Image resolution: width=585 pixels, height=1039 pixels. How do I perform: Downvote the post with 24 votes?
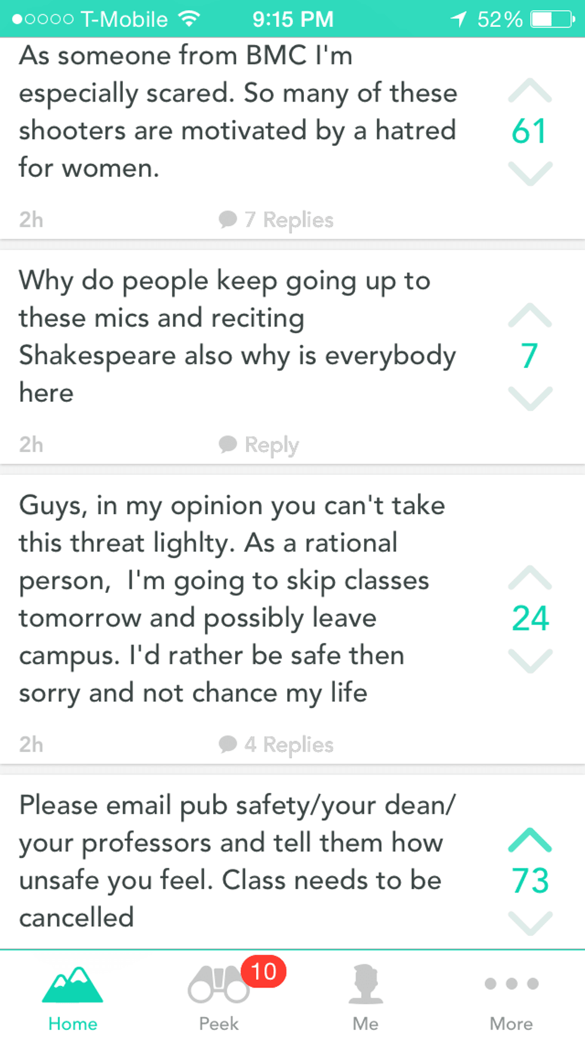pos(529,660)
